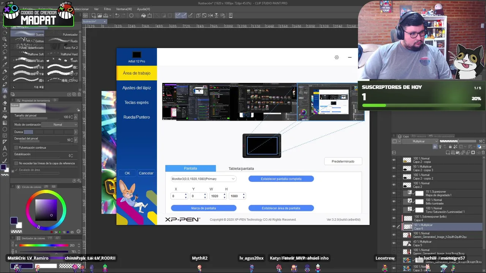Increment the W width stepper

[224, 195]
